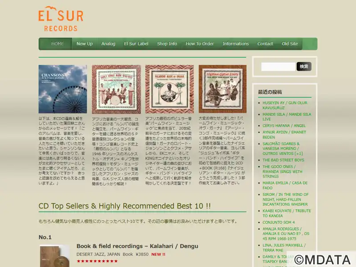Open Aynur Aydin / Emanet Beden post

pos(284,135)
